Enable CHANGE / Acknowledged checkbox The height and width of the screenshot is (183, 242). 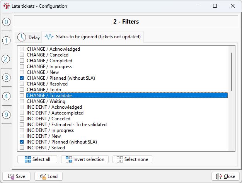22,49
